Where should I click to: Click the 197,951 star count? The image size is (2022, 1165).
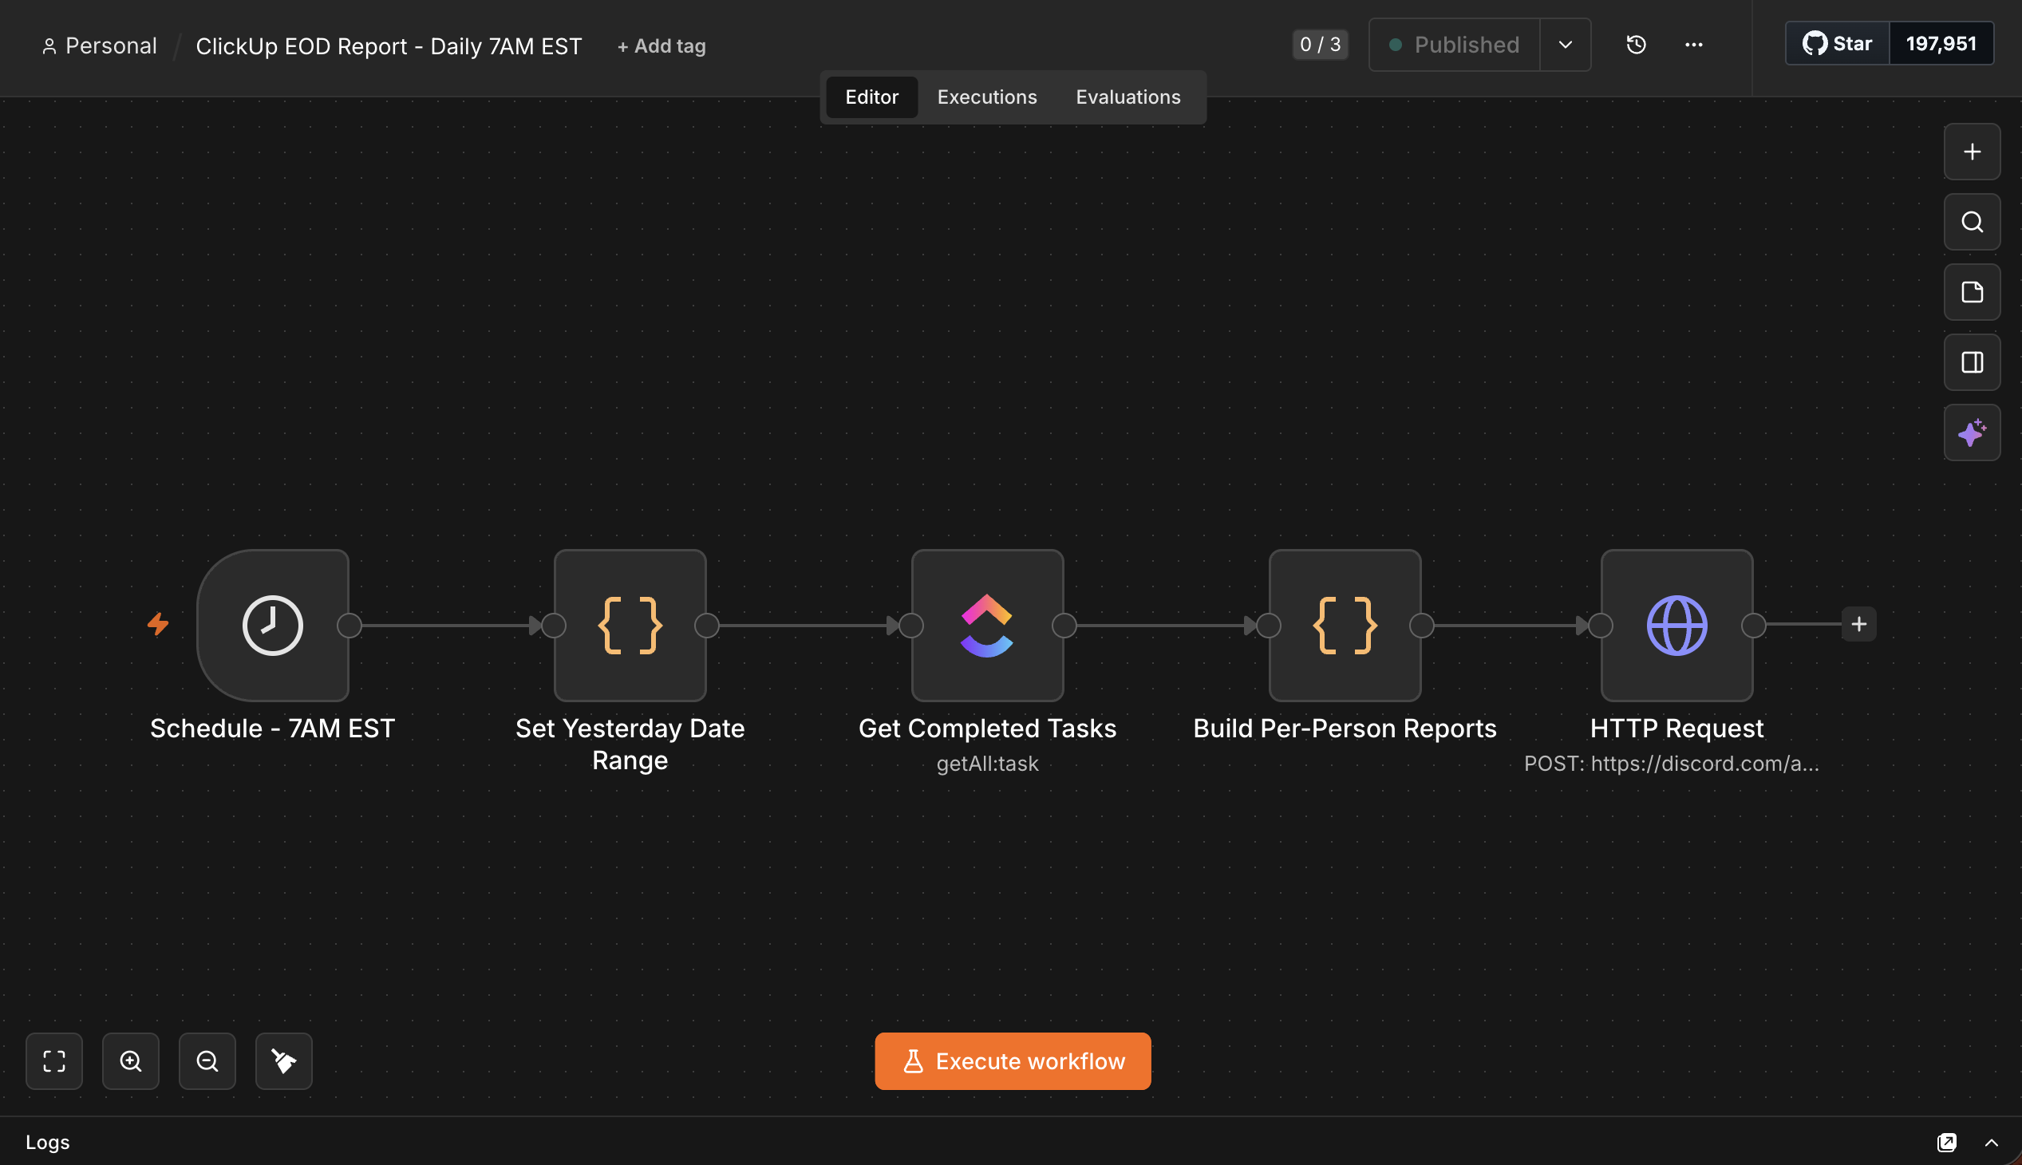coord(1941,43)
